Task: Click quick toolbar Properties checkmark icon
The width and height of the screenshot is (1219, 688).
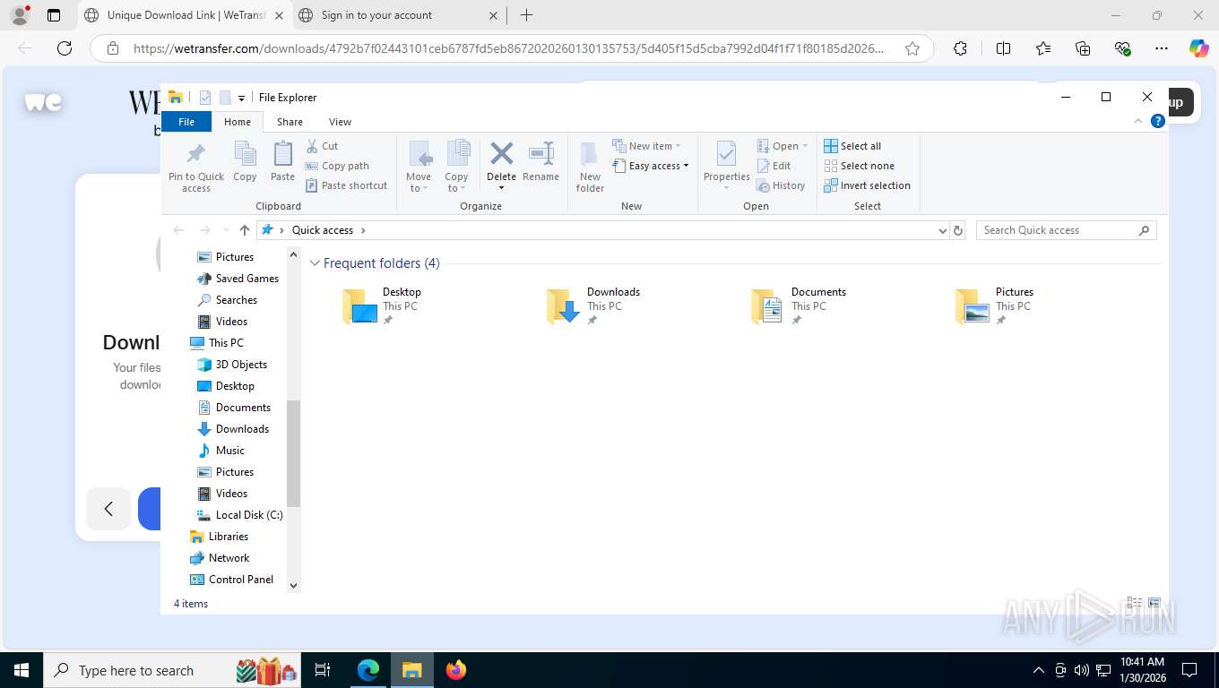Action: pos(205,98)
